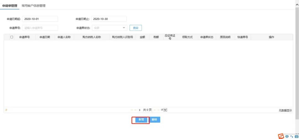Click the orange refresh icon in table footer
This screenshot has height=139, width=299.
click(6, 110)
